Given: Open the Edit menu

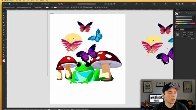Looking at the screenshot, I should pos(20,1).
